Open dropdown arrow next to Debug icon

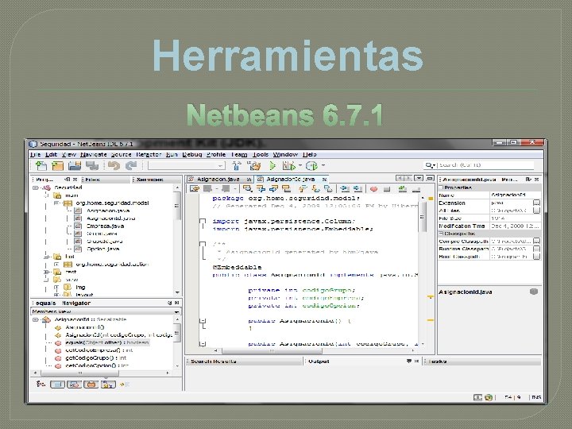tap(300, 166)
